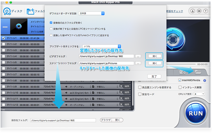Viewport: 212px width, 133px height.
Task: Click the subtitle icon in タイトル11 row
Action: click(x=93, y=99)
